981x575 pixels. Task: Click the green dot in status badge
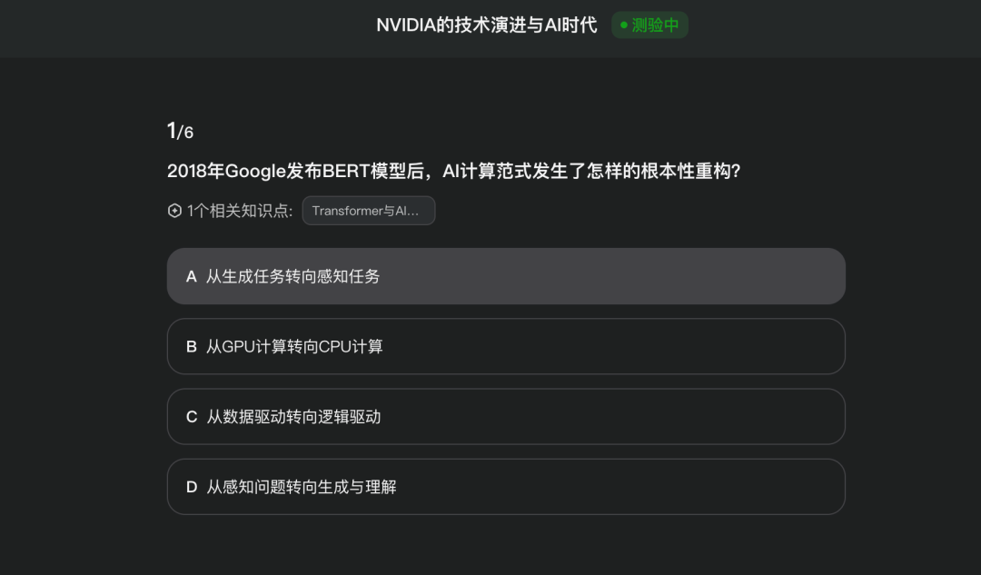(624, 25)
